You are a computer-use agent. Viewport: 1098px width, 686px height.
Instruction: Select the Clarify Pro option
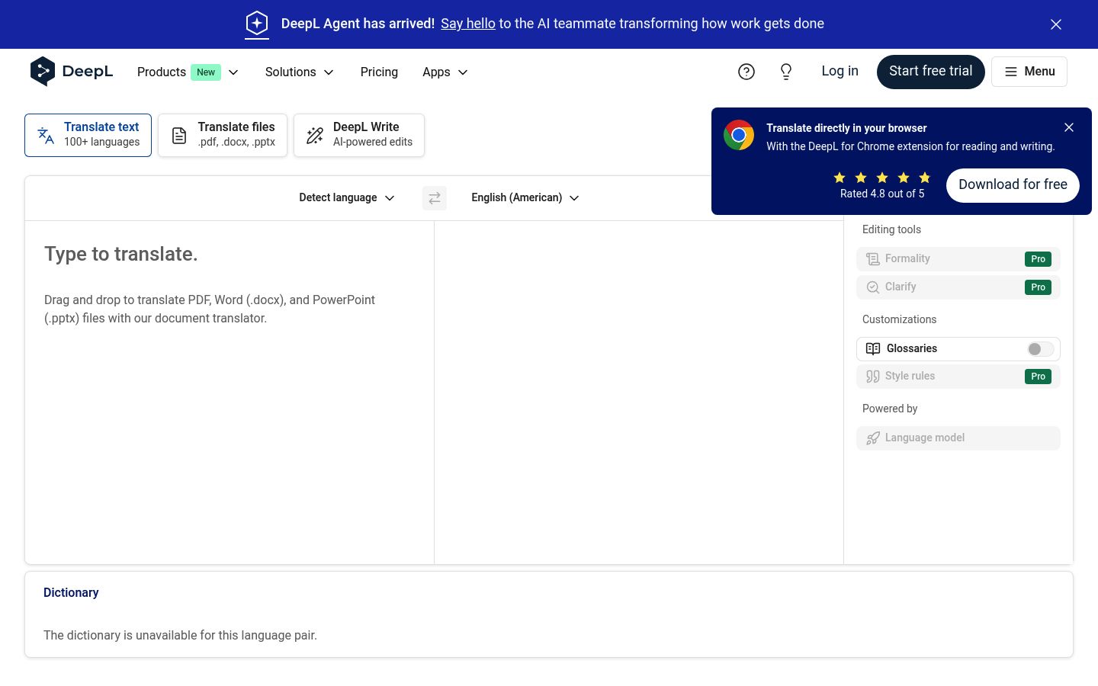(958, 287)
